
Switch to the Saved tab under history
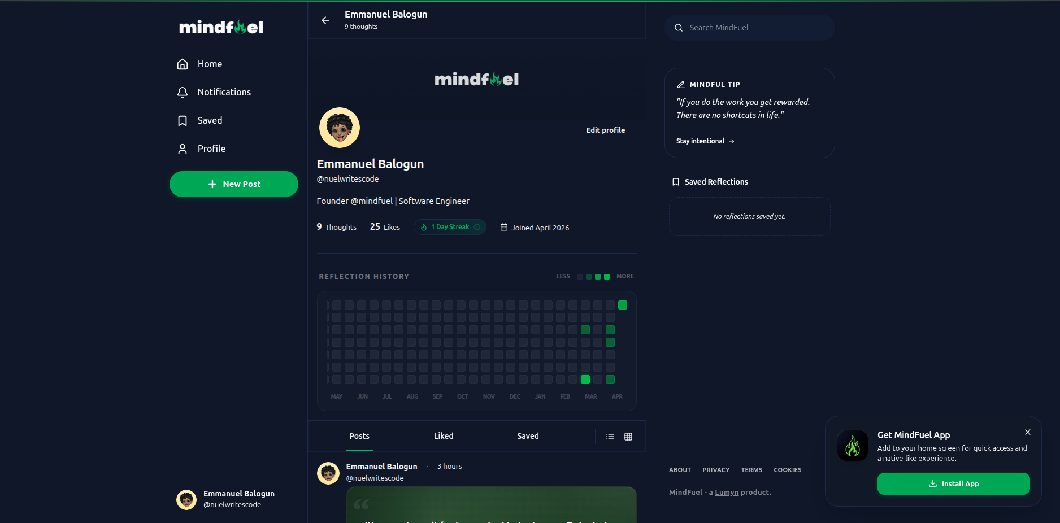pos(528,436)
